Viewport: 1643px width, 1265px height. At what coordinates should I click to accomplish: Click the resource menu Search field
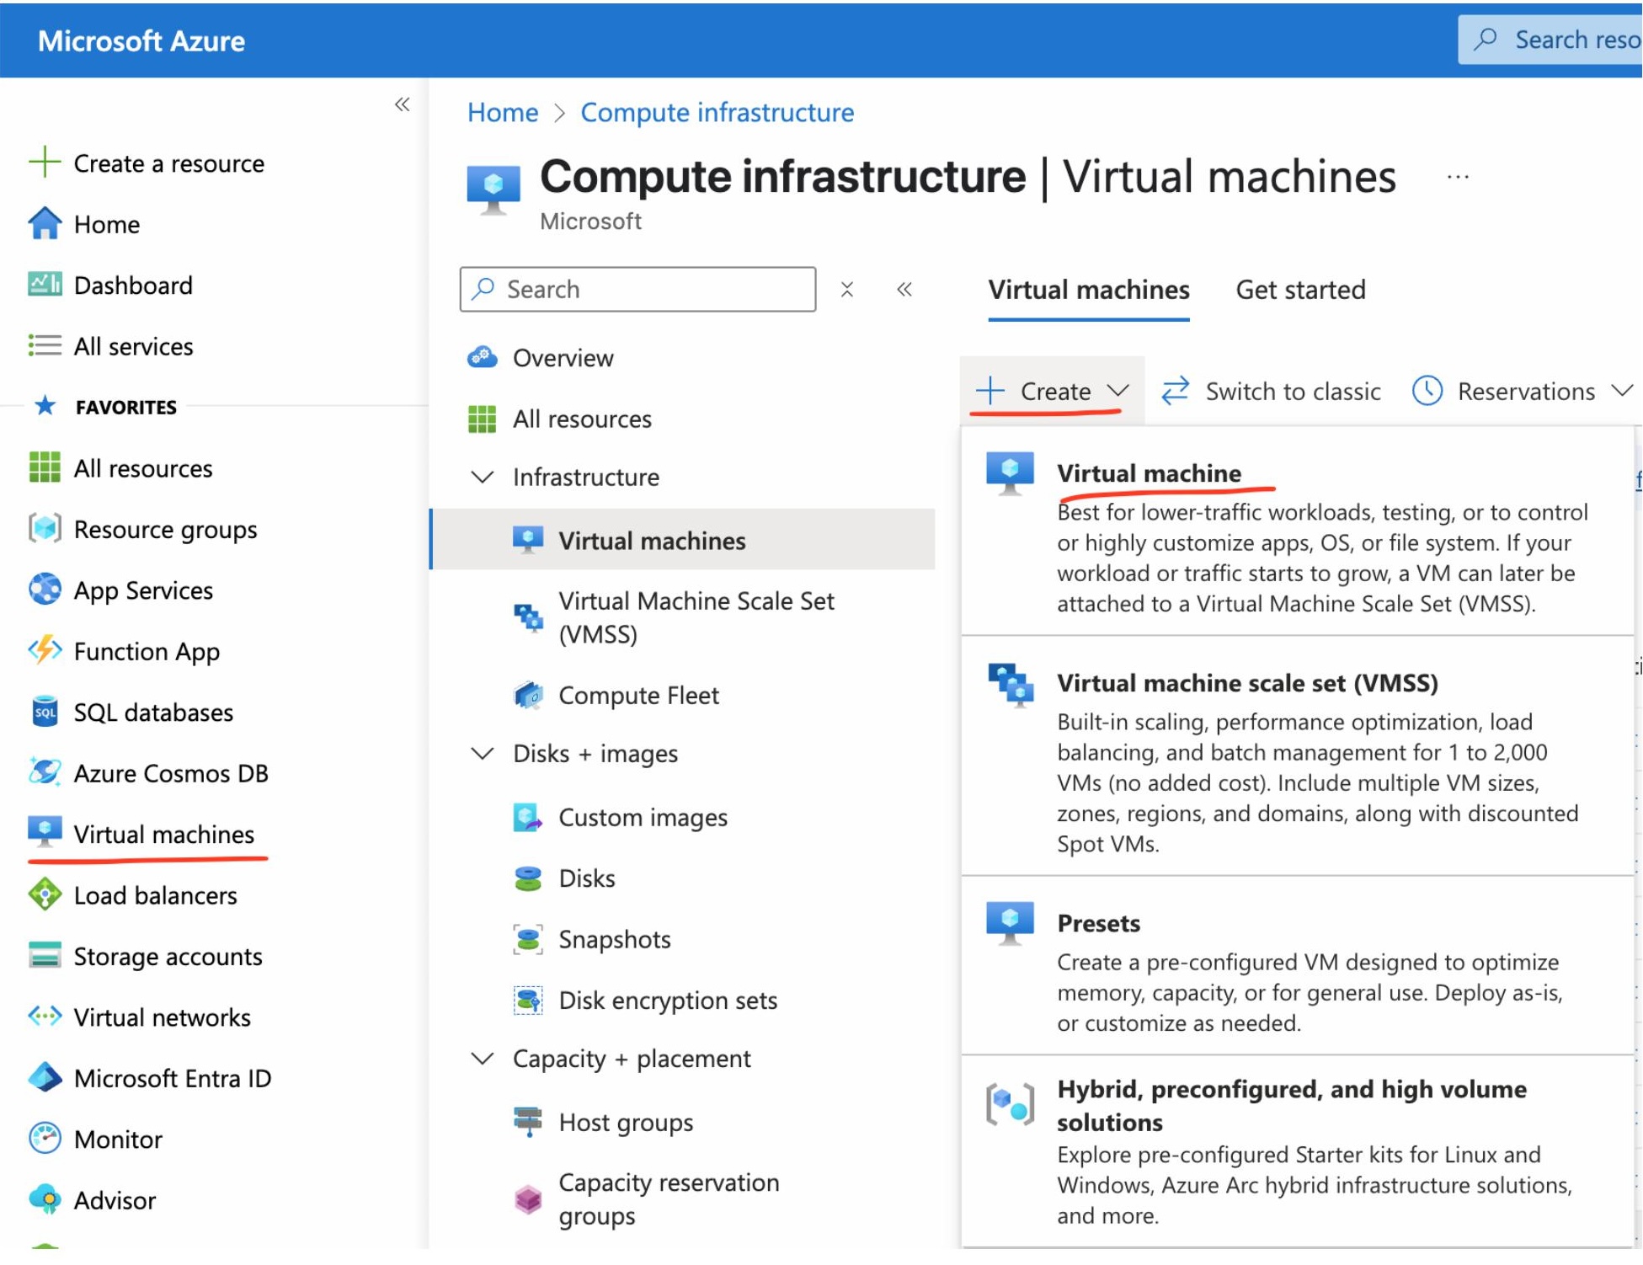point(637,289)
